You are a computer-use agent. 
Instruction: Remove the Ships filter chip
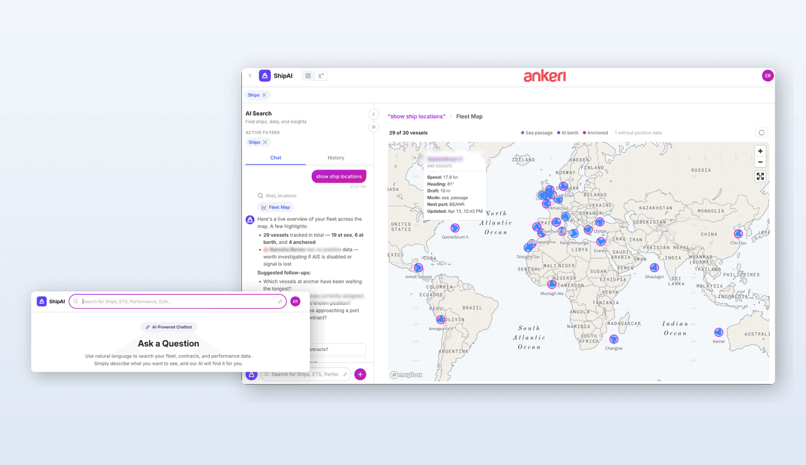(x=264, y=142)
